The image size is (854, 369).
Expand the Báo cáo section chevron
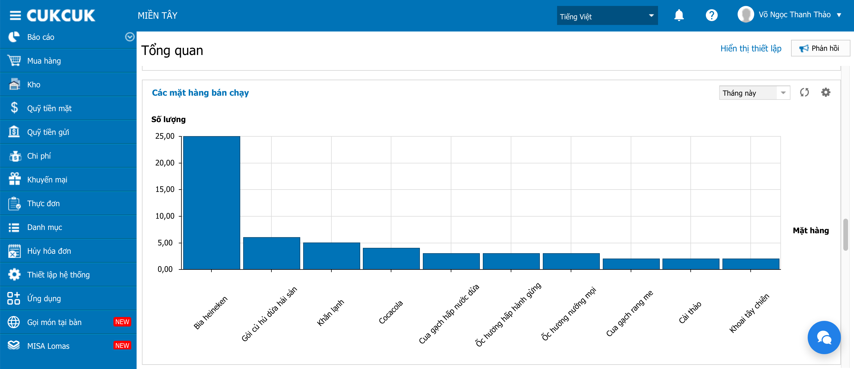(130, 37)
